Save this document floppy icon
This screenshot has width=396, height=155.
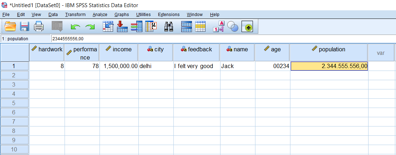point(25,26)
